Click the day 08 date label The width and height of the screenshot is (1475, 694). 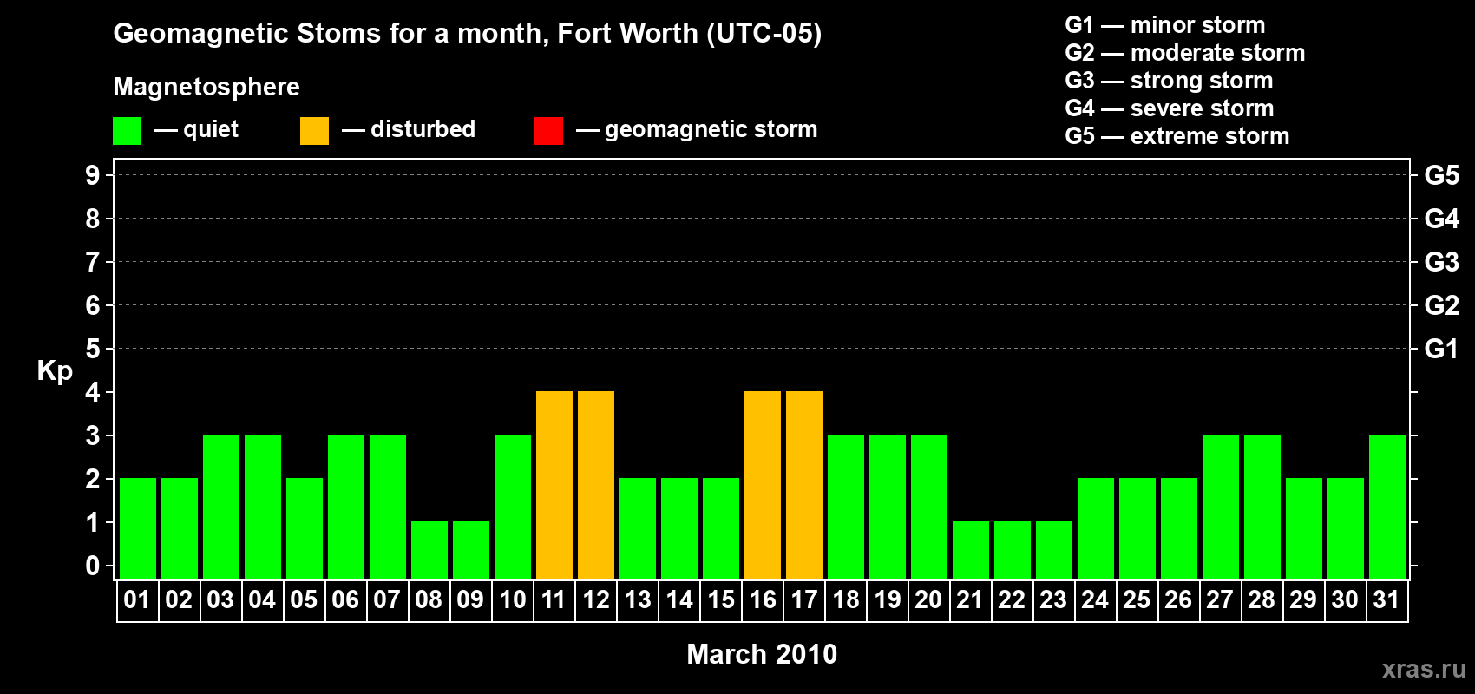(x=429, y=599)
